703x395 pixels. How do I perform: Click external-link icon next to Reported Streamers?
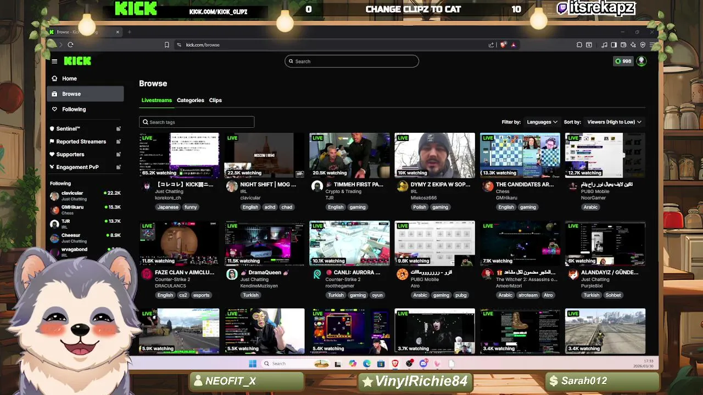point(118,142)
